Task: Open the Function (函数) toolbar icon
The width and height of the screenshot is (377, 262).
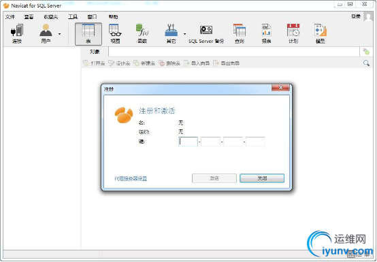Action: [142, 33]
